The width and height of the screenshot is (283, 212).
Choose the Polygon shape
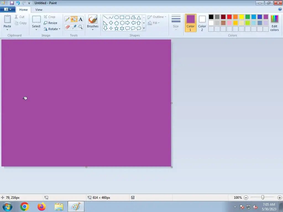[133, 17]
